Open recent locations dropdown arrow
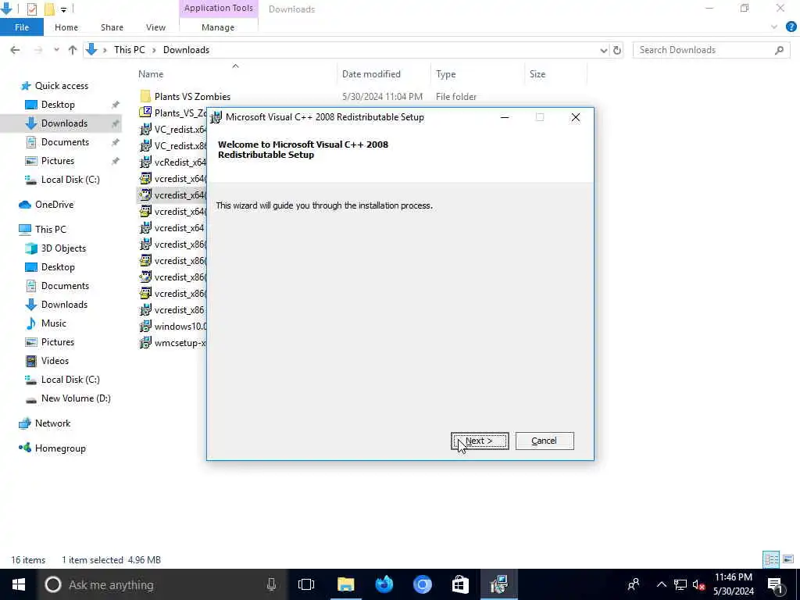Screen dimensions: 800x600 (56, 50)
